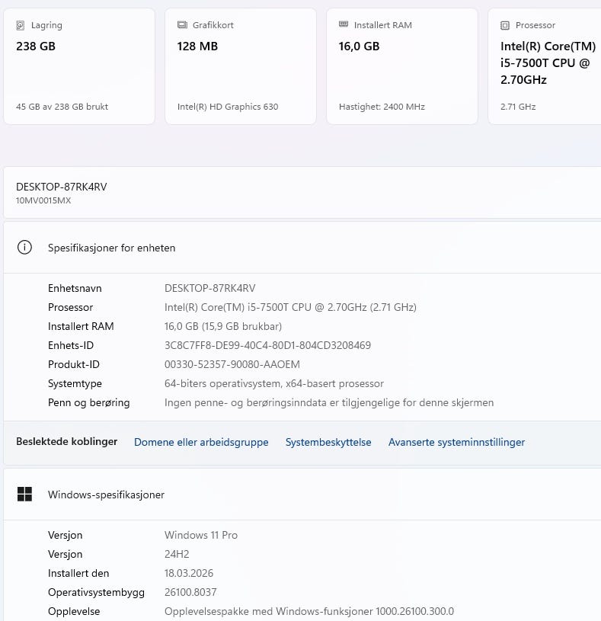Open Avanserte systeminnstillinger
Screen dimensions: 601x621
click(x=456, y=442)
